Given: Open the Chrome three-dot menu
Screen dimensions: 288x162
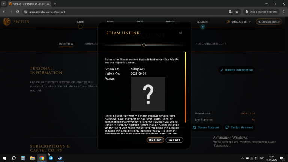Looking at the screenshot, I should click(x=284, y=12).
